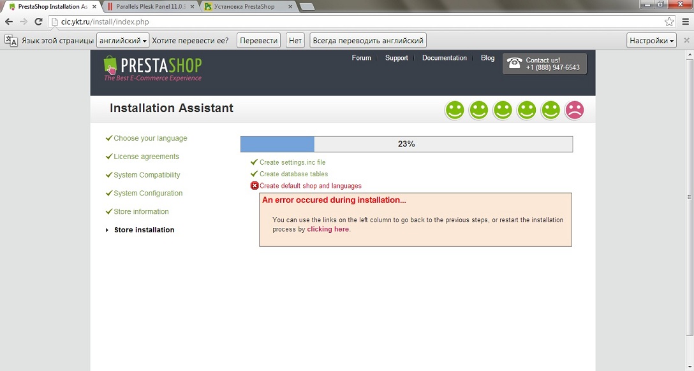Viewport: 694px width, 371px height.
Task: Click the Contact us phone icon
Action: pyautogui.click(x=514, y=63)
